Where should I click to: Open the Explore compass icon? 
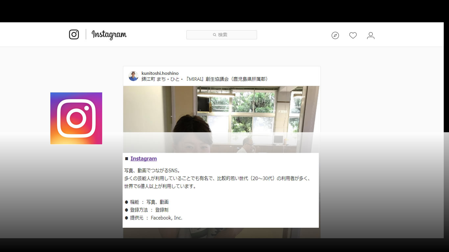335,35
